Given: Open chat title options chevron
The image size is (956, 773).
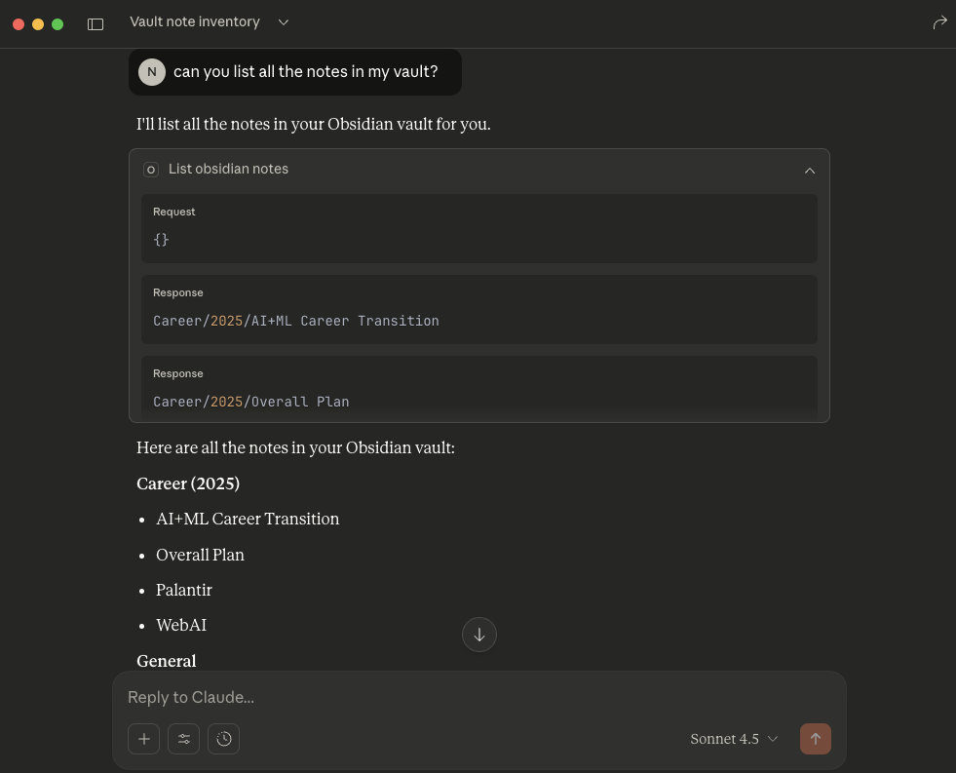Looking at the screenshot, I should [284, 22].
